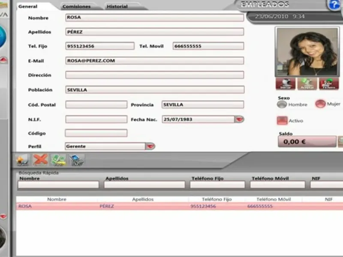Select ROSA in the employee list row
Image resolution: width=343 pixels, height=257 pixels.
click(25, 206)
